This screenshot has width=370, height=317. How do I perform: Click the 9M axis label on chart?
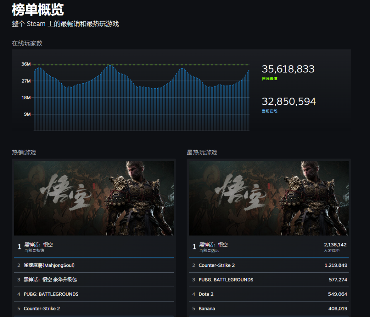(27, 114)
